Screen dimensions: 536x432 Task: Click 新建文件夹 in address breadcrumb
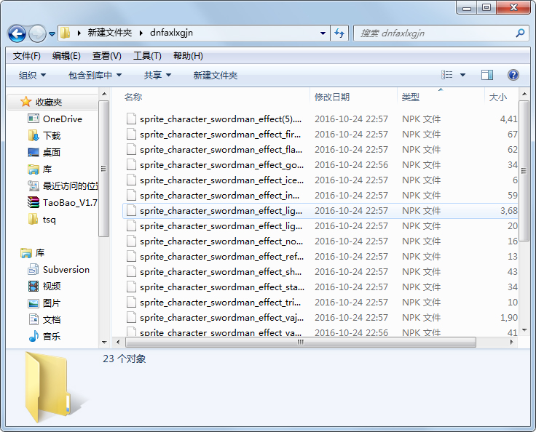click(x=110, y=33)
